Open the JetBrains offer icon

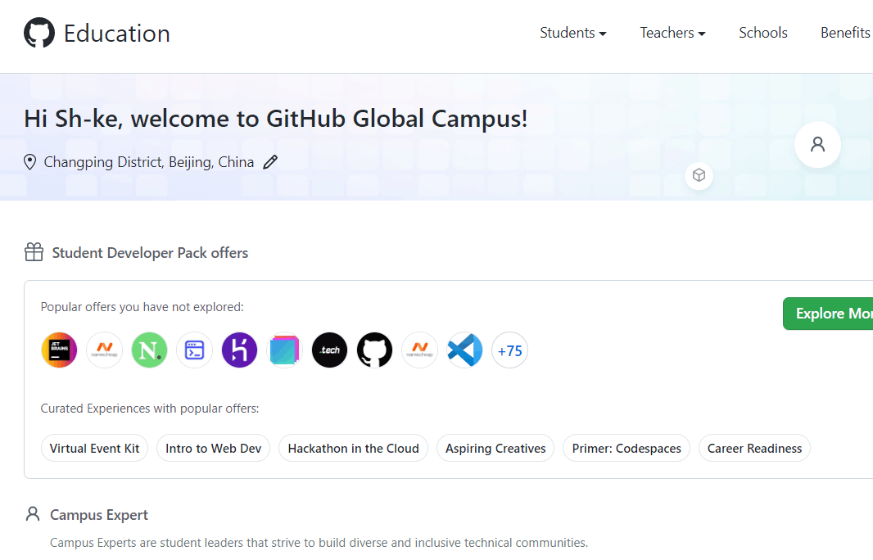tap(59, 350)
